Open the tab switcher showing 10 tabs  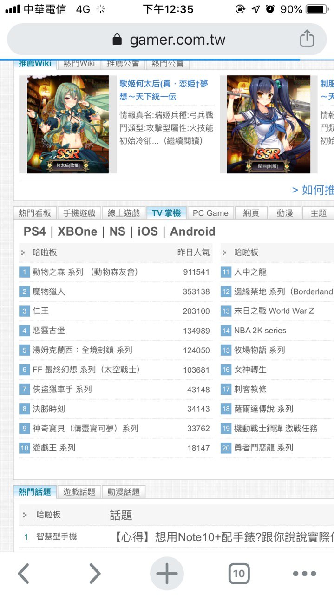click(x=239, y=574)
